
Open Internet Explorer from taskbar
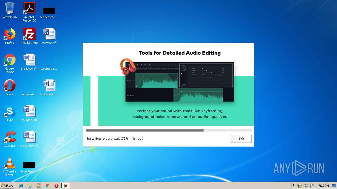click(21, 186)
